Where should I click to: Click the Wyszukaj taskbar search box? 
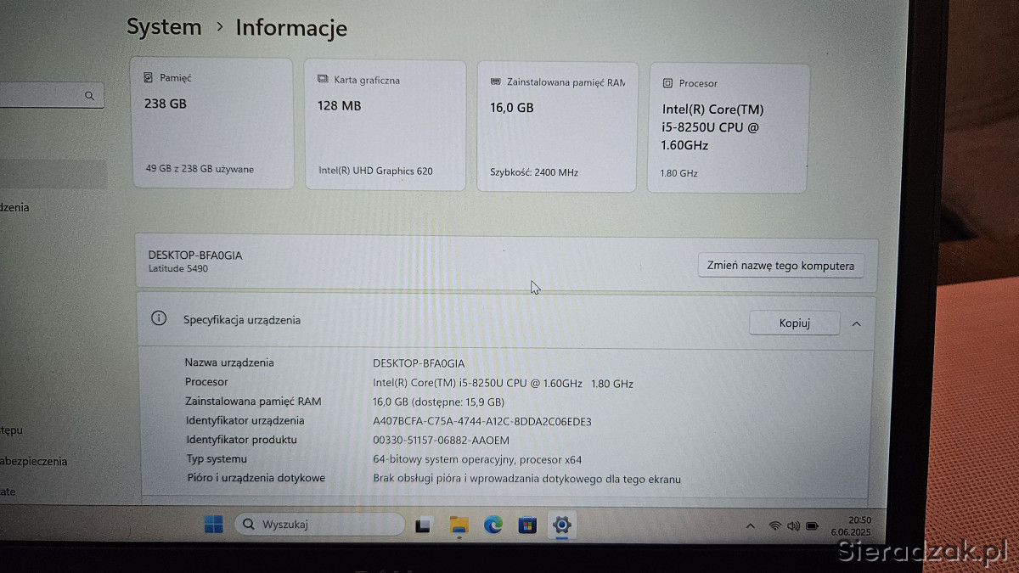pos(318,525)
